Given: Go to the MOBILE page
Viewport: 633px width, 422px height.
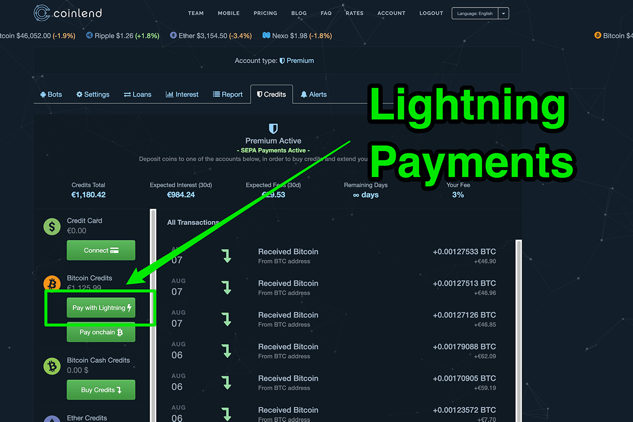Looking at the screenshot, I should pyautogui.click(x=228, y=13).
